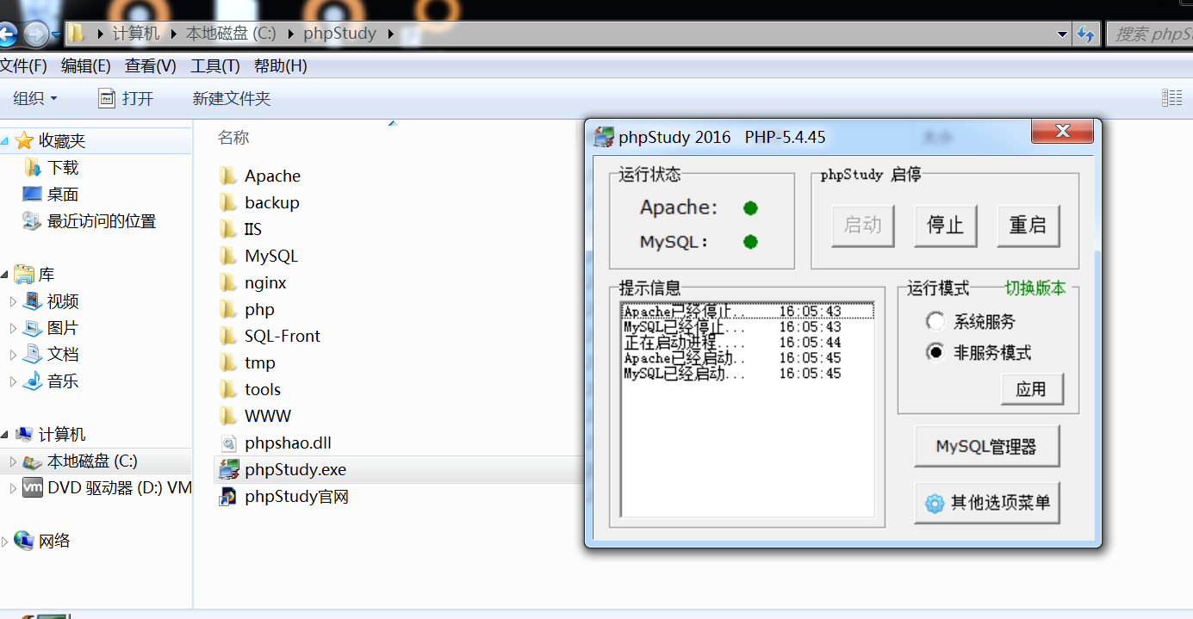Expand the 视频 library node

click(13, 301)
